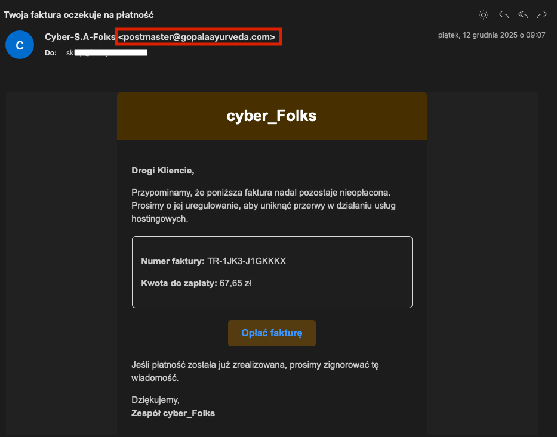The width and height of the screenshot is (557, 437).
Task: Toggle the light mode sun icon
Action: [x=484, y=15]
